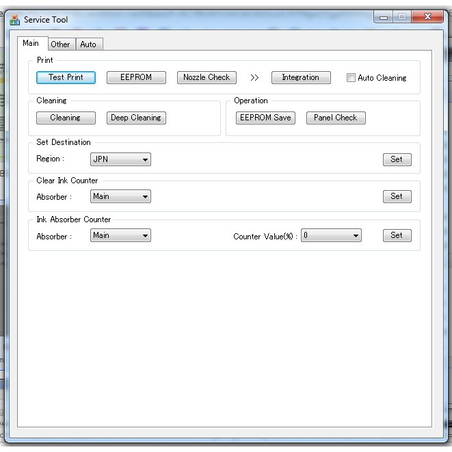Click Set in the Set Destination section
Viewport: 452px width, 452px height.
(x=397, y=159)
